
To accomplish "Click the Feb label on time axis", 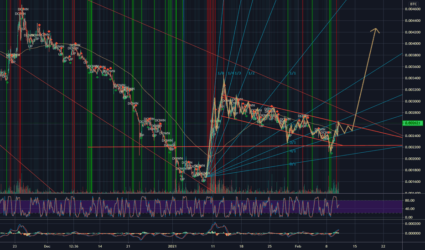I will tap(298, 246).
